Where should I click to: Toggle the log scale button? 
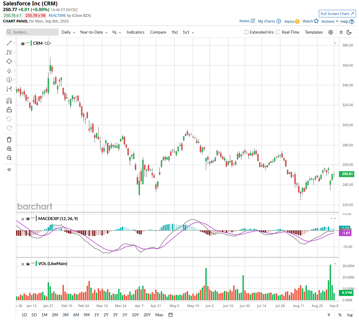350,315
